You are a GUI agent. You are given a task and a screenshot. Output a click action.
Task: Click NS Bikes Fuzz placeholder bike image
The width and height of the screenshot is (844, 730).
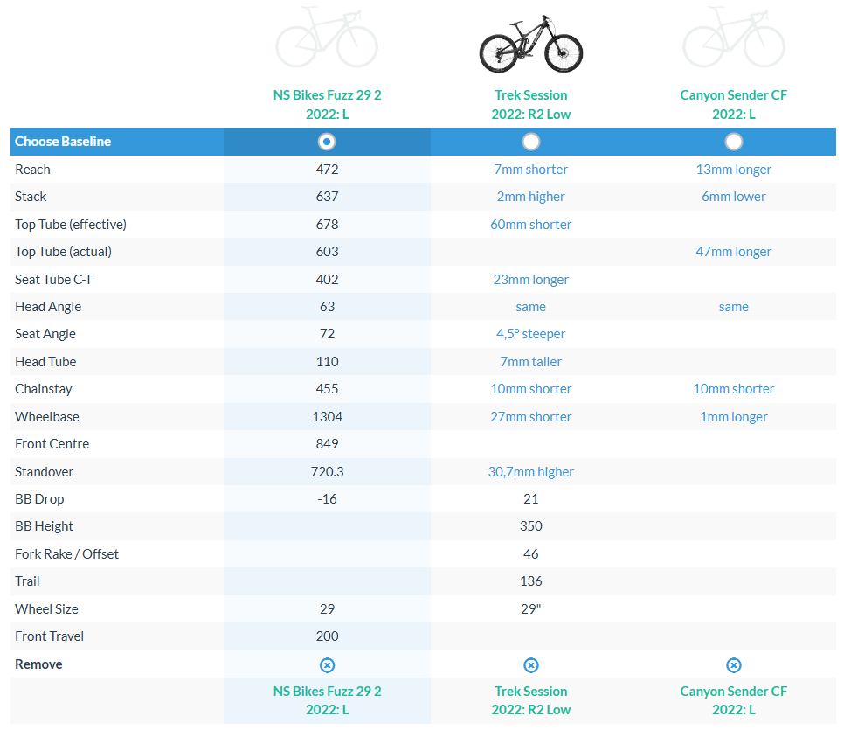327,38
